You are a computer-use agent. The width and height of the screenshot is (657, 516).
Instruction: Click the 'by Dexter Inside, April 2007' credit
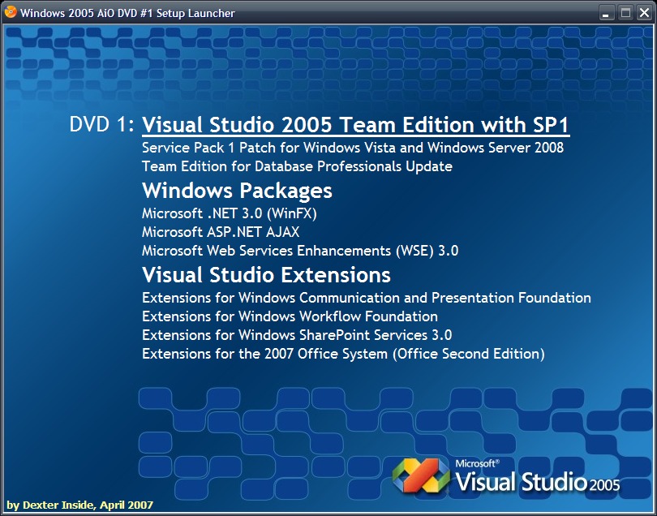point(80,505)
